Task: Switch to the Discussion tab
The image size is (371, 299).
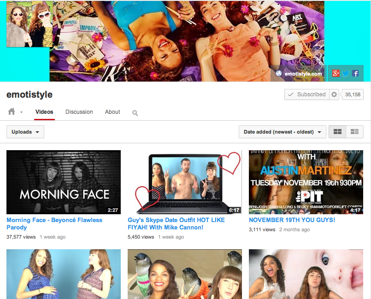Action: coord(79,112)
